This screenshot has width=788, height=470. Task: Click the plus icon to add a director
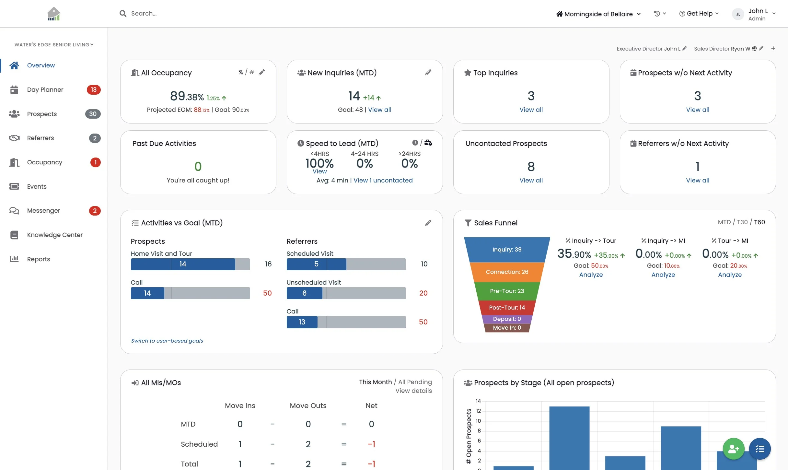coord(773,48)
